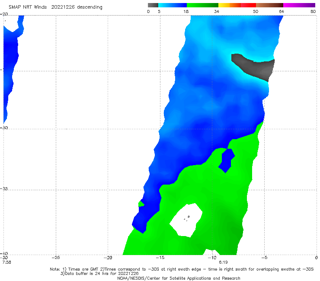Screen dimensions: 320x281
Task: Click the swath time '6:19'
Action: (223, 262)
